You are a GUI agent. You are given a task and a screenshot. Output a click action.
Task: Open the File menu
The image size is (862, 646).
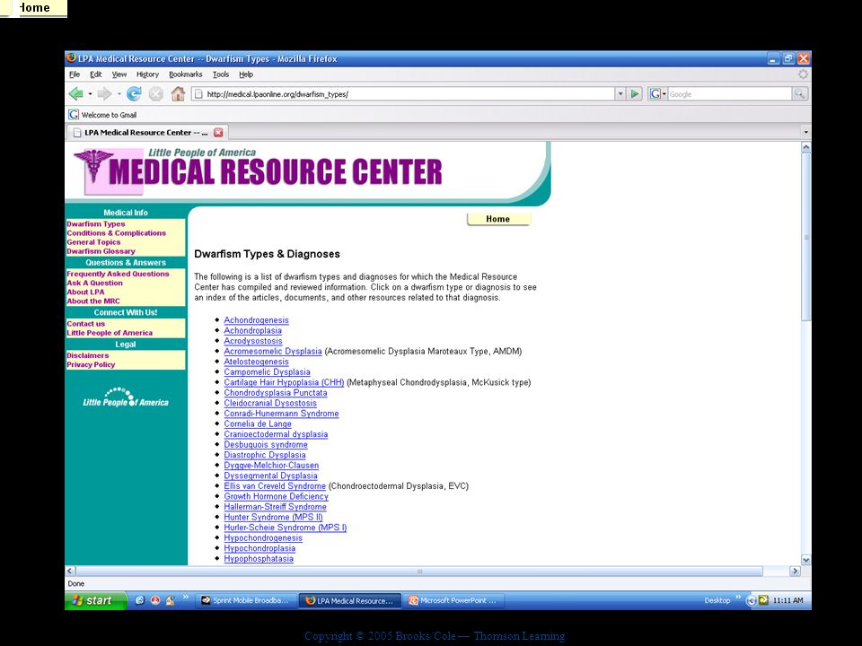click(x=75, y=74)
